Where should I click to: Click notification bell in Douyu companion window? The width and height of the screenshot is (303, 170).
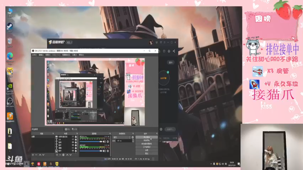coord(169,51)
